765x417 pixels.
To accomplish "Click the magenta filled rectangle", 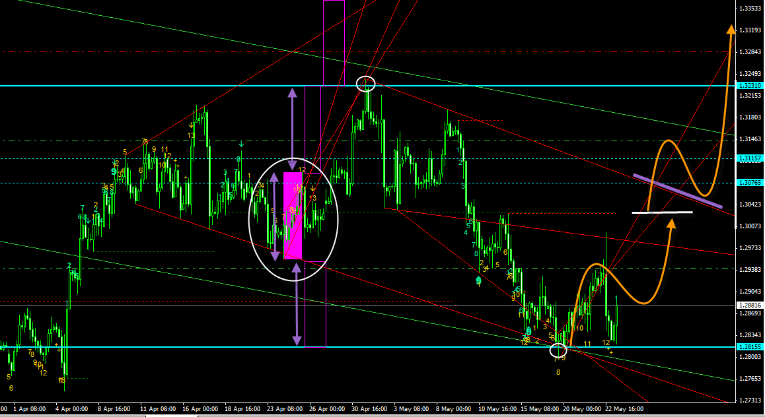I will point(293,216).
